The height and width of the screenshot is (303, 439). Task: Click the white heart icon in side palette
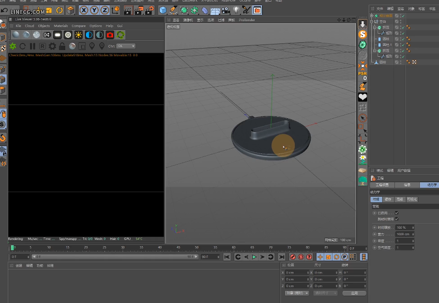(362, 97)
